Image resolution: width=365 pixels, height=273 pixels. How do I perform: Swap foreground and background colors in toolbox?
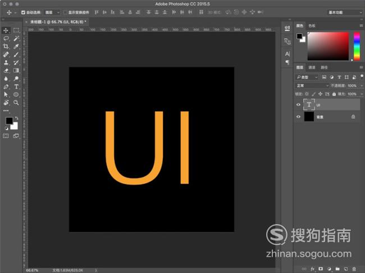[16, 118]
